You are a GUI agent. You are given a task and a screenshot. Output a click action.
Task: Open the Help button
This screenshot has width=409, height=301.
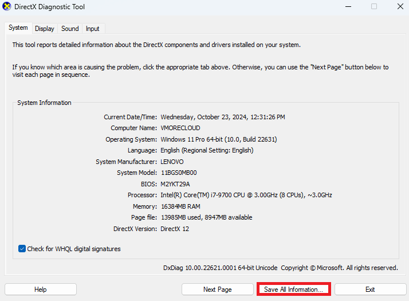pos(41,290)
